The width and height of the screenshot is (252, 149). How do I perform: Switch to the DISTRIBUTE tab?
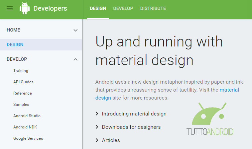pyautogui.click(x=153, y=8)
